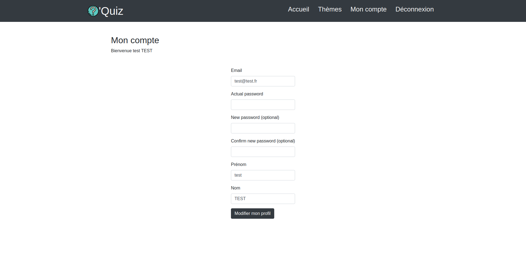
Task: Log out using the Déconnexion link
Action: [x=414, y=9]
